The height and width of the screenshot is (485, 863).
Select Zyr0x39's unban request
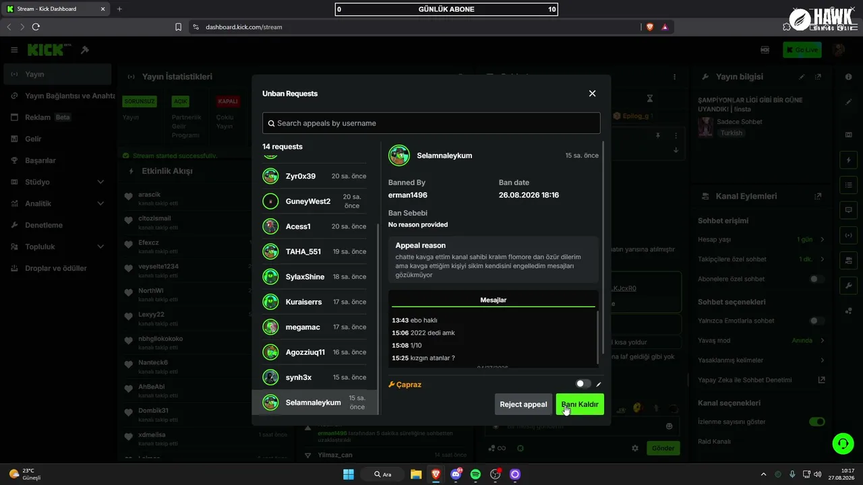(x=315, y=176)
